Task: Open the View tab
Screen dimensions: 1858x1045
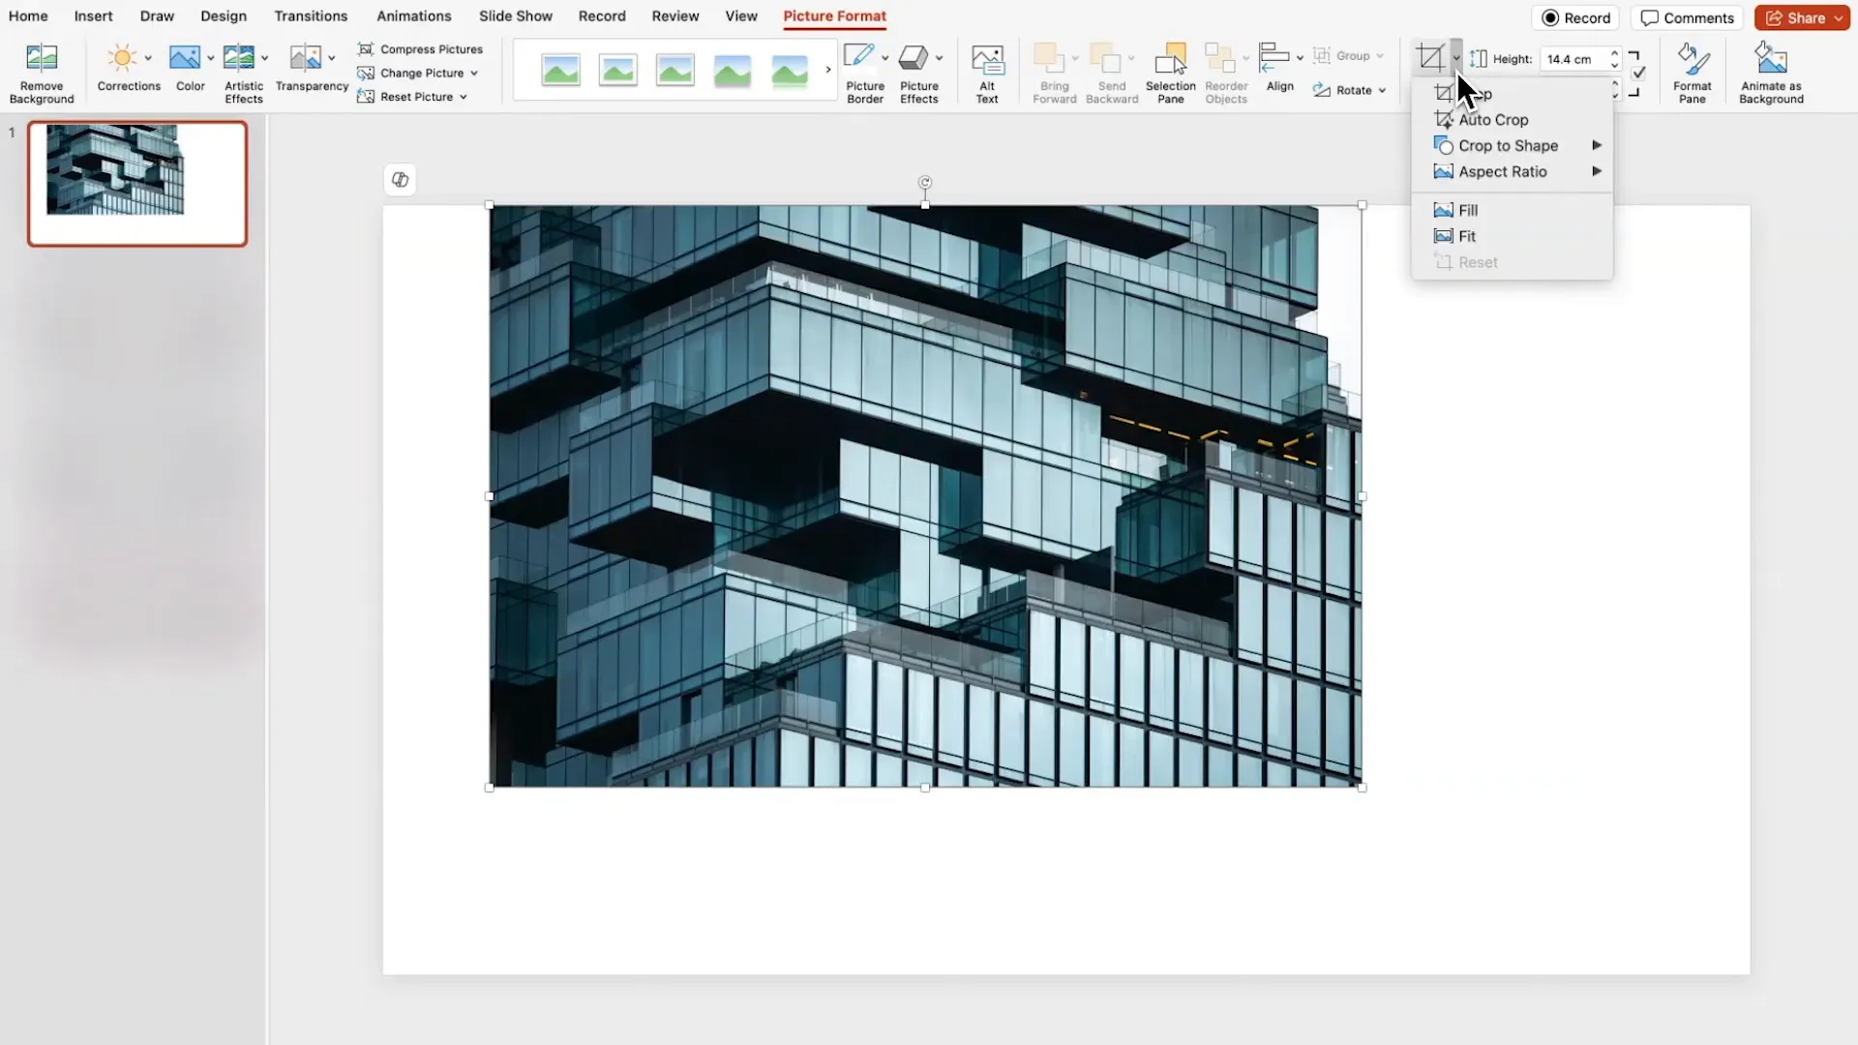Action: coord(741,16)
